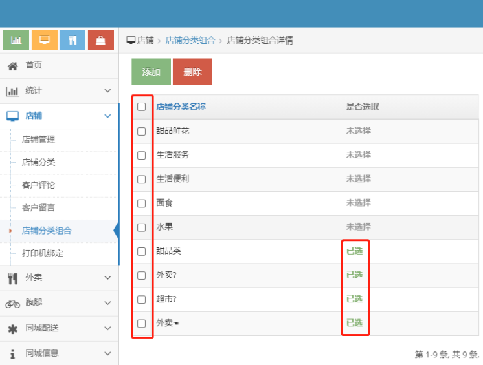
Task: Click the blue fork and knife icon button
Action: coord(73,40)
